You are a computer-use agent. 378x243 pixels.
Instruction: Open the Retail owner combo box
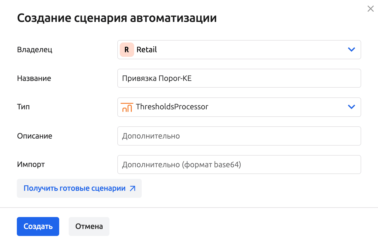239,50
